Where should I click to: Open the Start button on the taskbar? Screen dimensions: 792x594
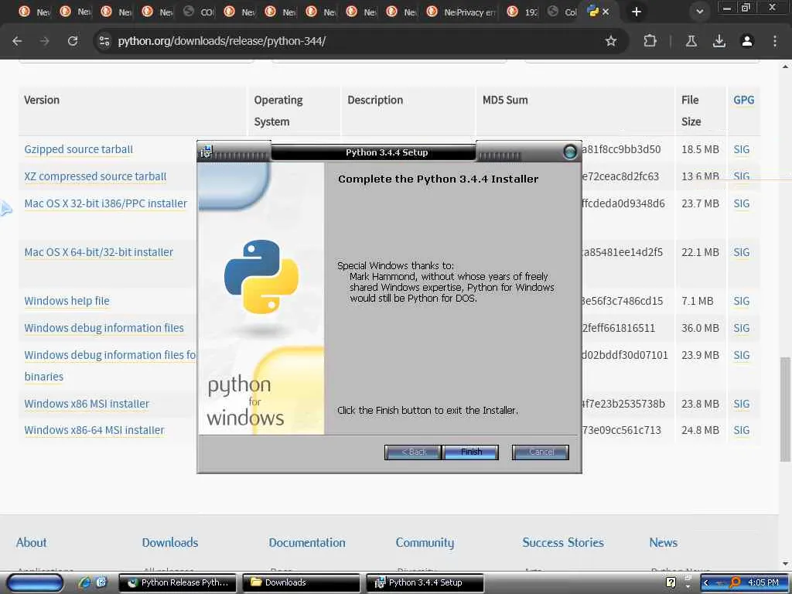coord(35,583)
